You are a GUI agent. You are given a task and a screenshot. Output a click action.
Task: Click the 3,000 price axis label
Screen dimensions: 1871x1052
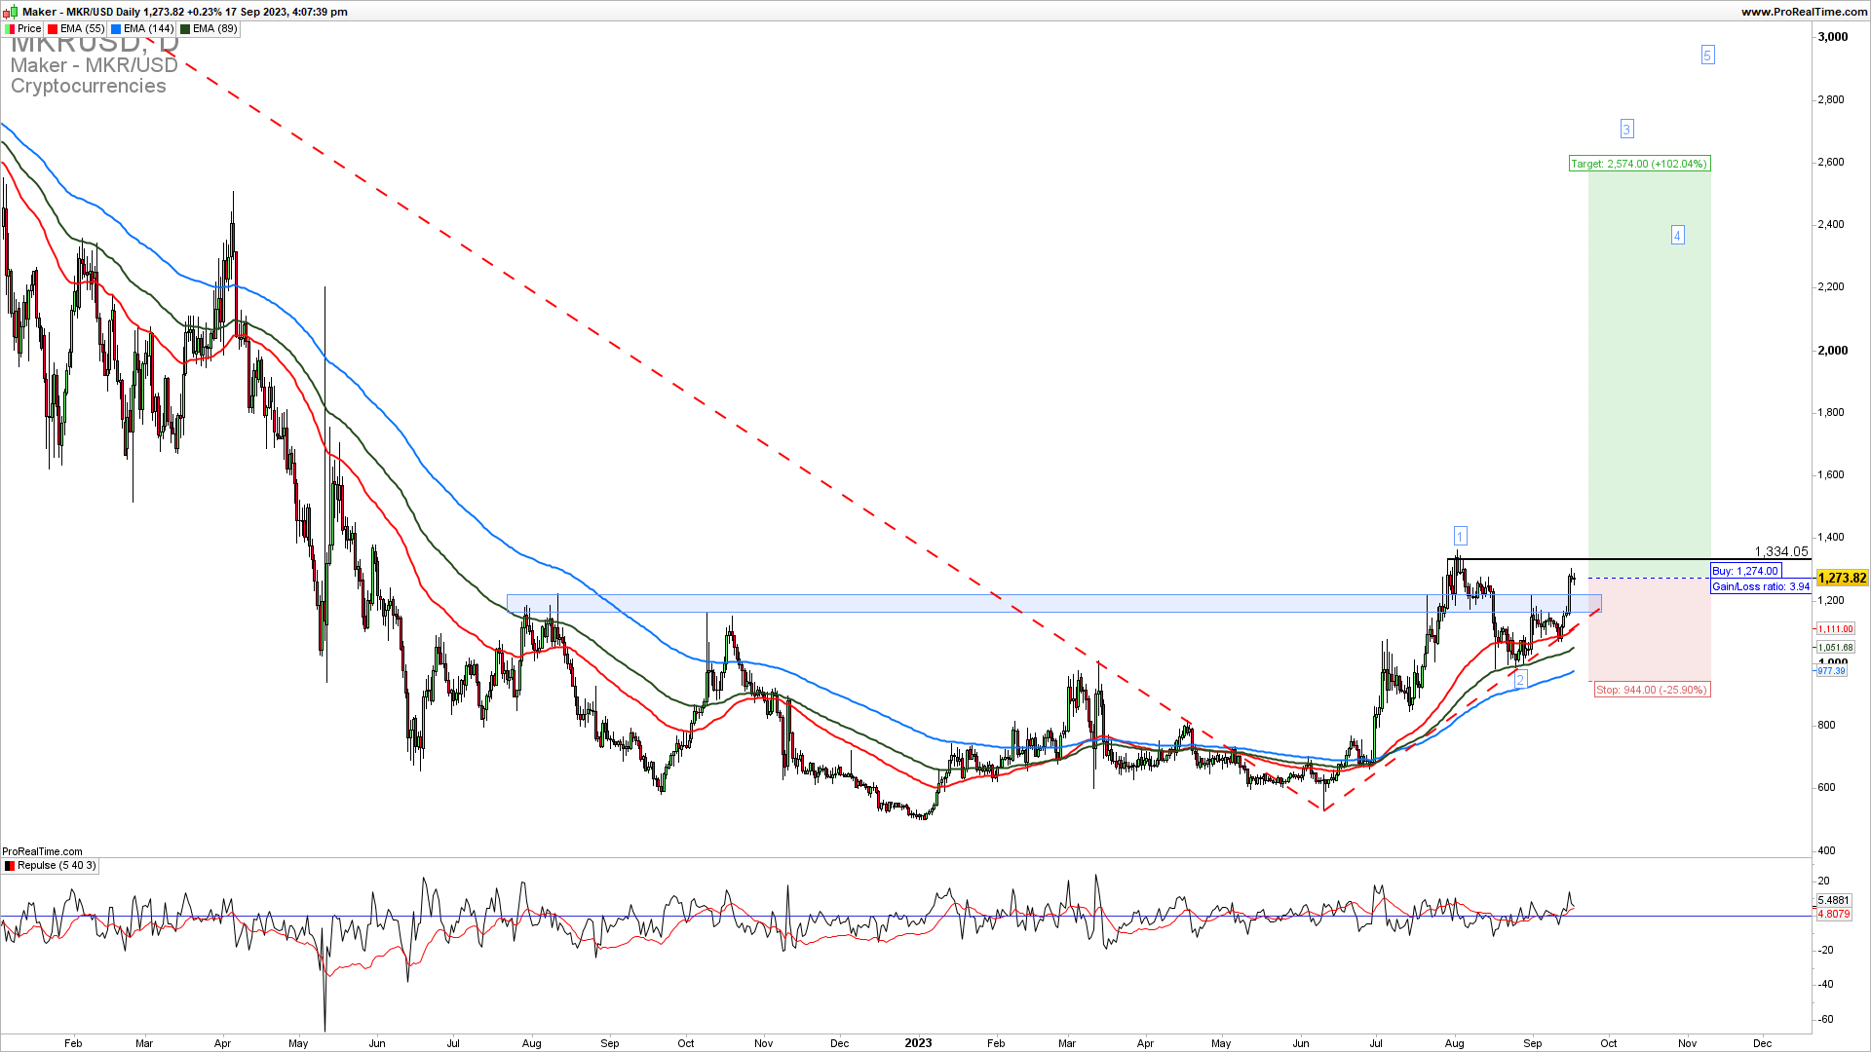1833,37
